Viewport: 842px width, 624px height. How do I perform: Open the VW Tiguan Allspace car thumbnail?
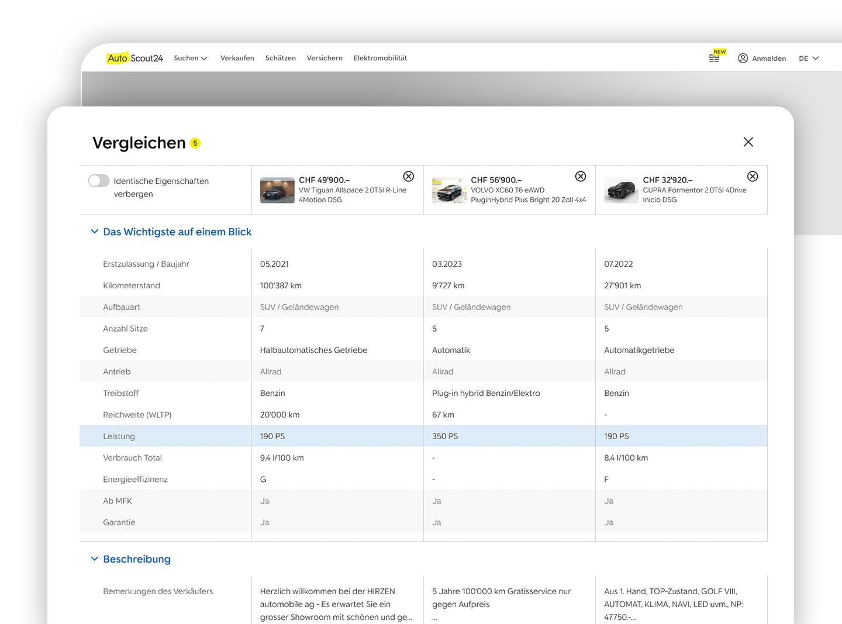pyautogui.click(x=277, y=190)
